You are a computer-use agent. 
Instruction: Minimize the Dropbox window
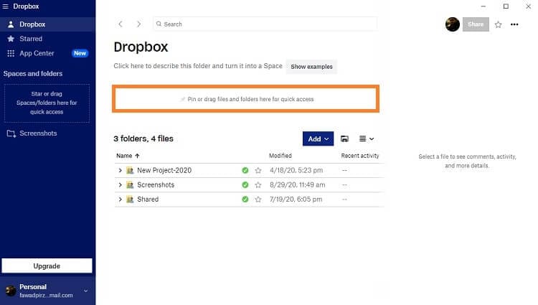483,6
